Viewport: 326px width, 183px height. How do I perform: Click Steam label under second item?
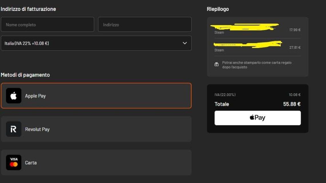(x=219, y=50)
